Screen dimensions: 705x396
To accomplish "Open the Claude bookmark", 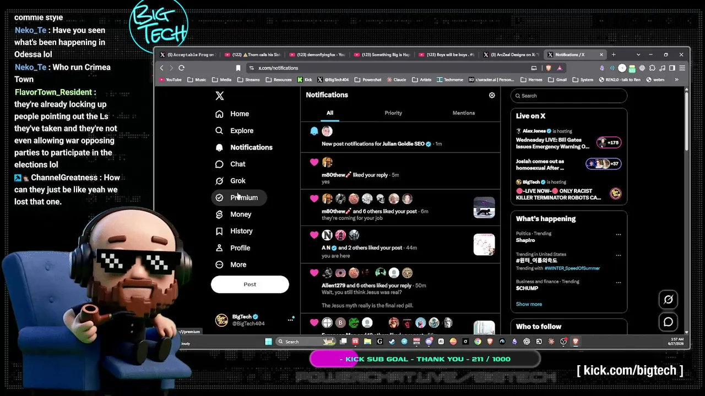I will (396, 80).
